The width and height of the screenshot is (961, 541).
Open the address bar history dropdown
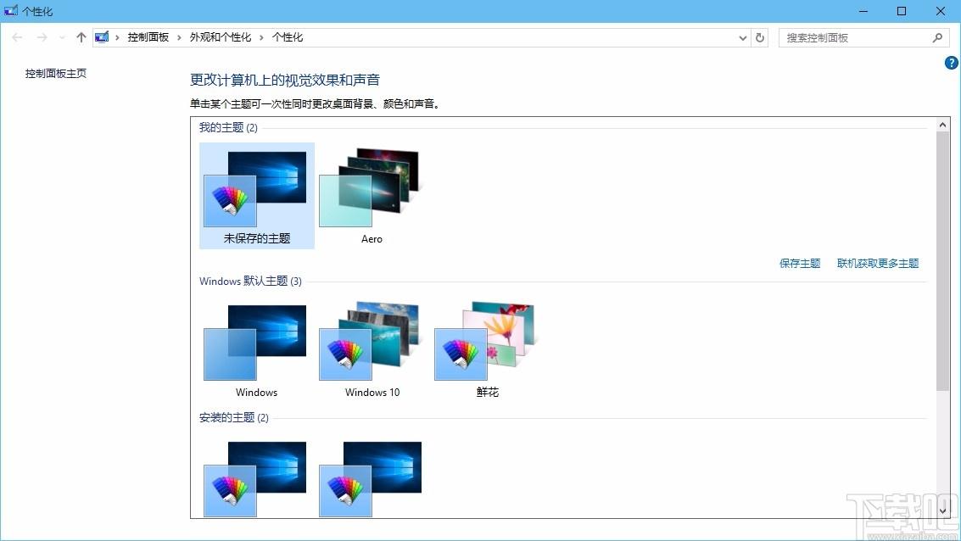pos(743,37)
